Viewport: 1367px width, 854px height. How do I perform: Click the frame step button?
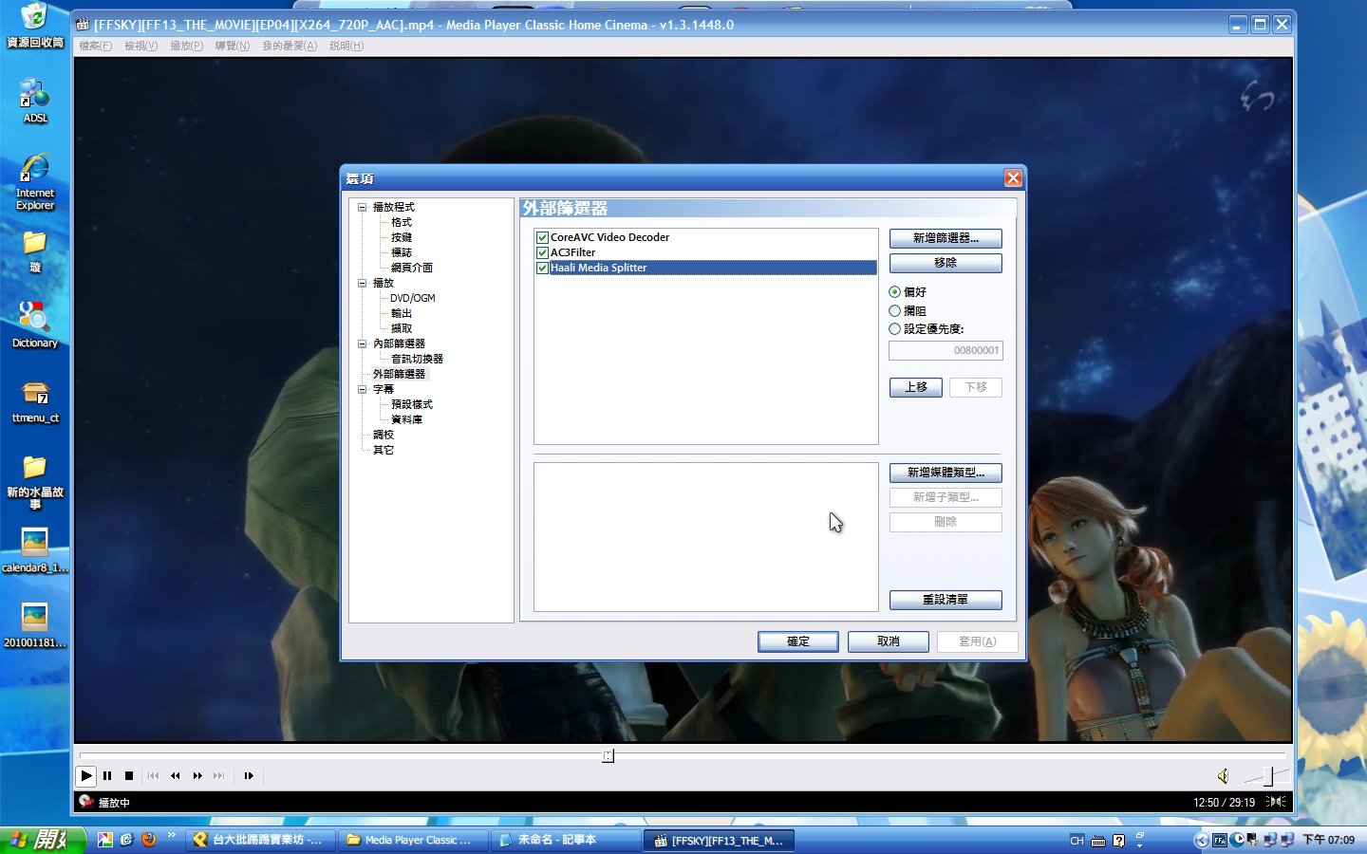click(x=249, y=776)
